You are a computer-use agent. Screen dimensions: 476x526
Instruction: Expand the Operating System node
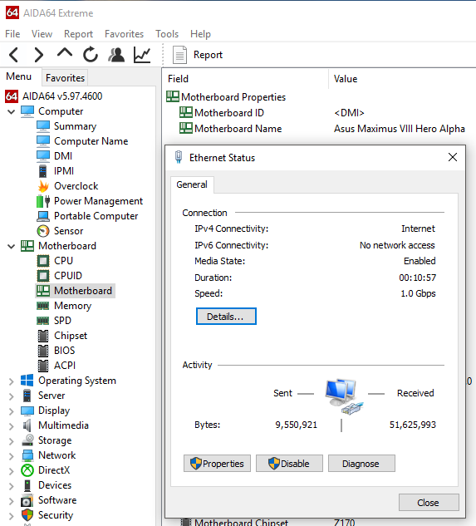12,381
